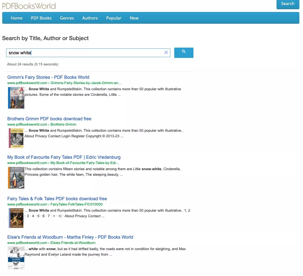
Task: Click Elsie's Friends at Woodburn cover image
Action: click(x=16, y=257)
